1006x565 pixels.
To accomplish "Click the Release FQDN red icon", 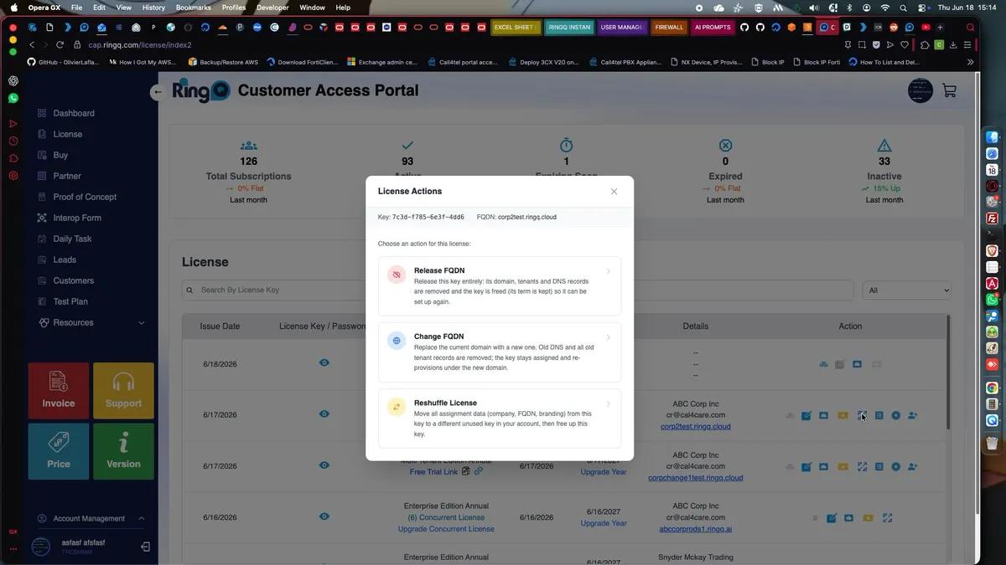I will pos(397,275).
